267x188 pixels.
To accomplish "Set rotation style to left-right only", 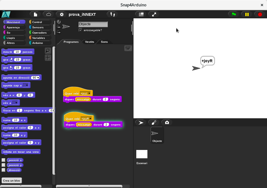I will tap(59, 27).
